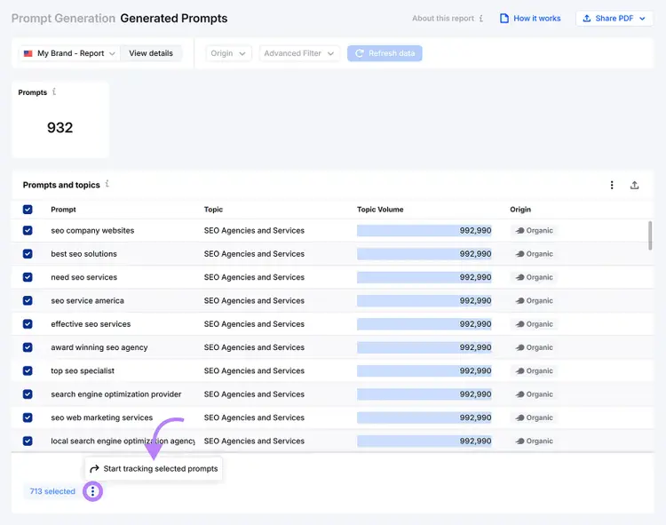Sort by the Topic Volume column header
666x525 pixels.
coord(380,210)
